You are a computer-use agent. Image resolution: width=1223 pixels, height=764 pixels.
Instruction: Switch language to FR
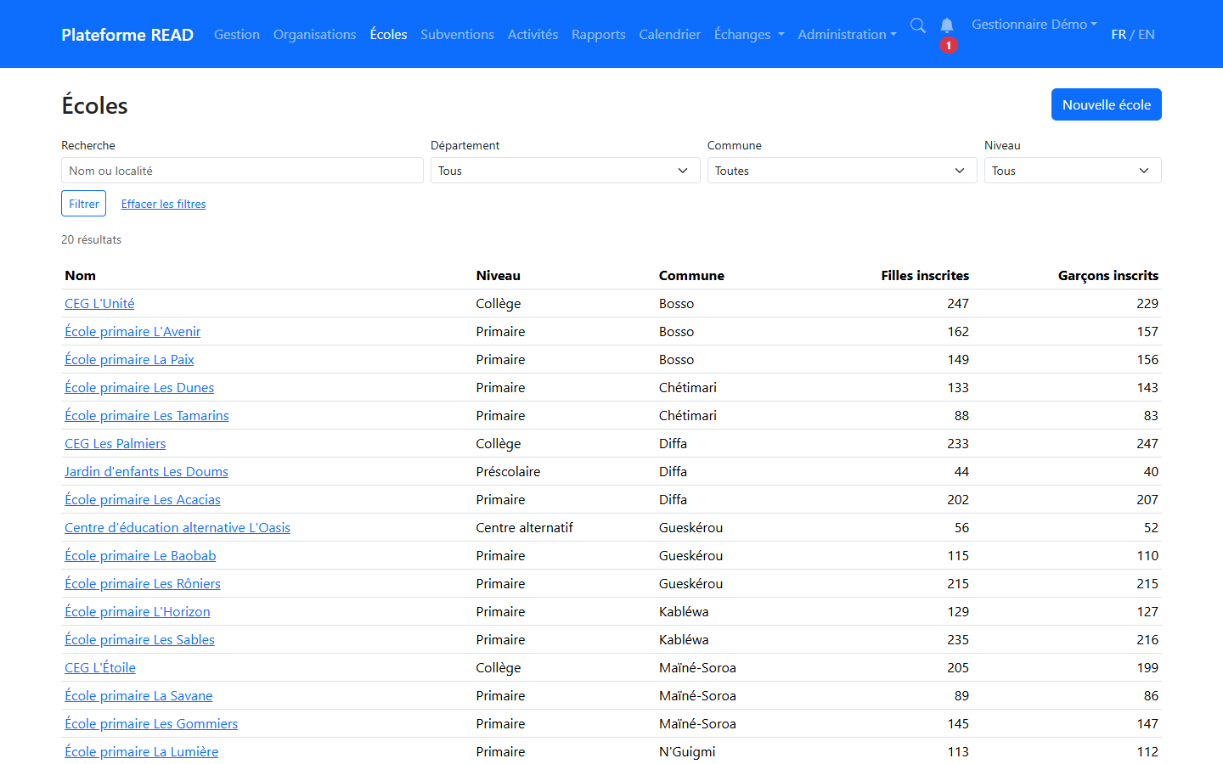(x=1119, y=35)
